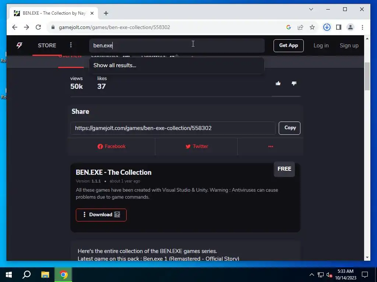
Task: Reload the Game Jolt page
Action: point(38,27)
